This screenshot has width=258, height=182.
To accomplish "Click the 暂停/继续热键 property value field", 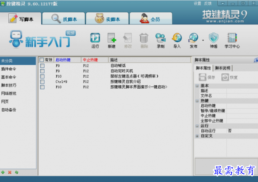I will click(x=242, y=111).
